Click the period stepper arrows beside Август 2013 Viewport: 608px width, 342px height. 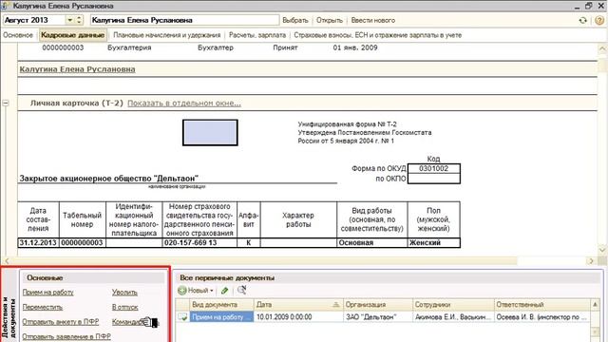pos(79,20)
